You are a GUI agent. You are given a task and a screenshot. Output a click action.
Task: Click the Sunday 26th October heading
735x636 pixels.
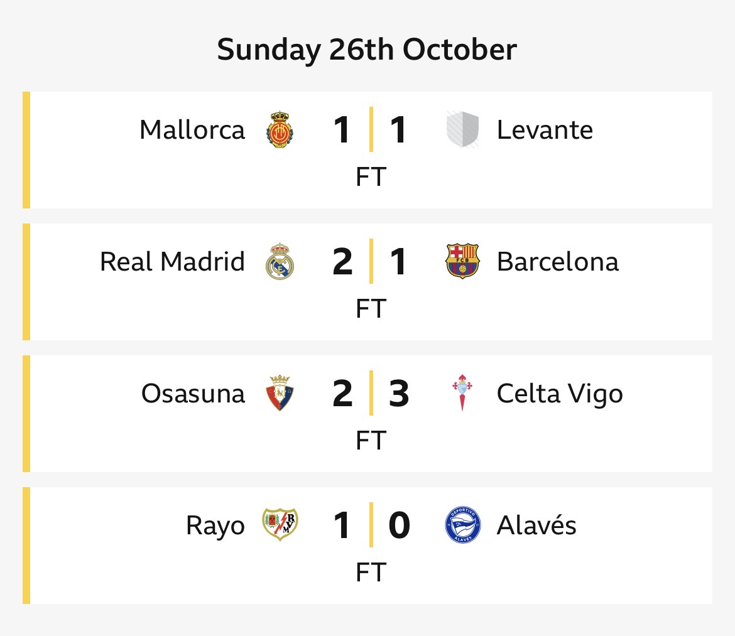pyautogui.click(x=367, y=50)
